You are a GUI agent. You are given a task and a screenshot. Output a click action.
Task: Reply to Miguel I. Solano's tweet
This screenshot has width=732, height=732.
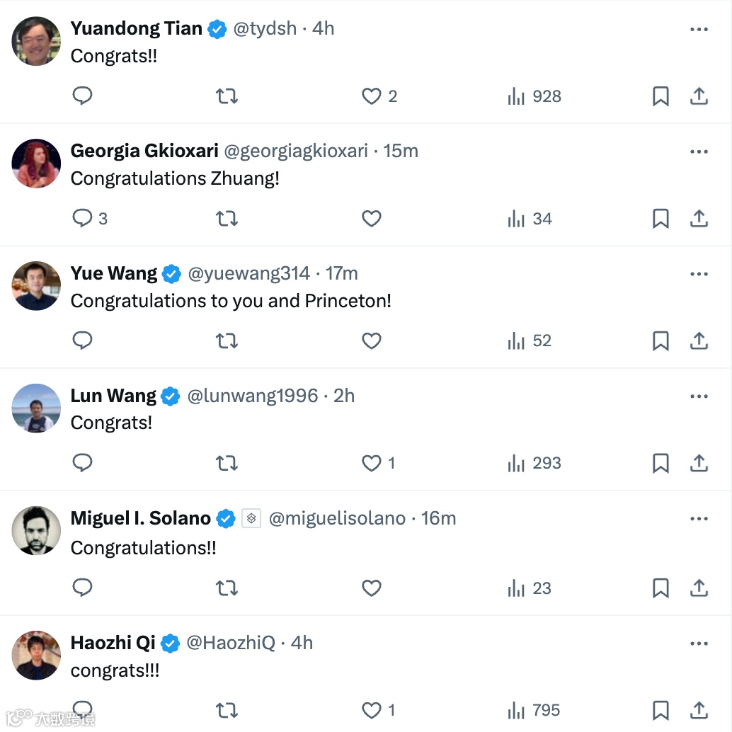click(x=83, y=588)
